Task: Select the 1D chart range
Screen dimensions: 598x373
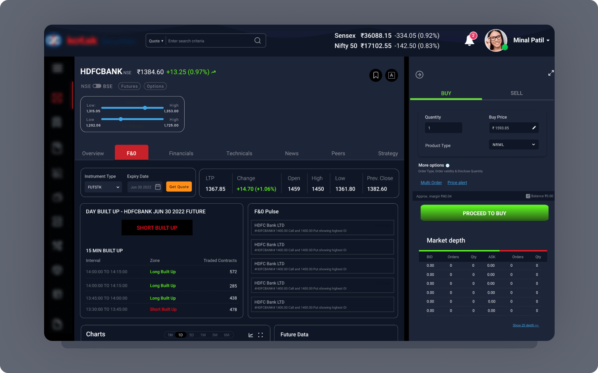Action: (x=181, y=335)
